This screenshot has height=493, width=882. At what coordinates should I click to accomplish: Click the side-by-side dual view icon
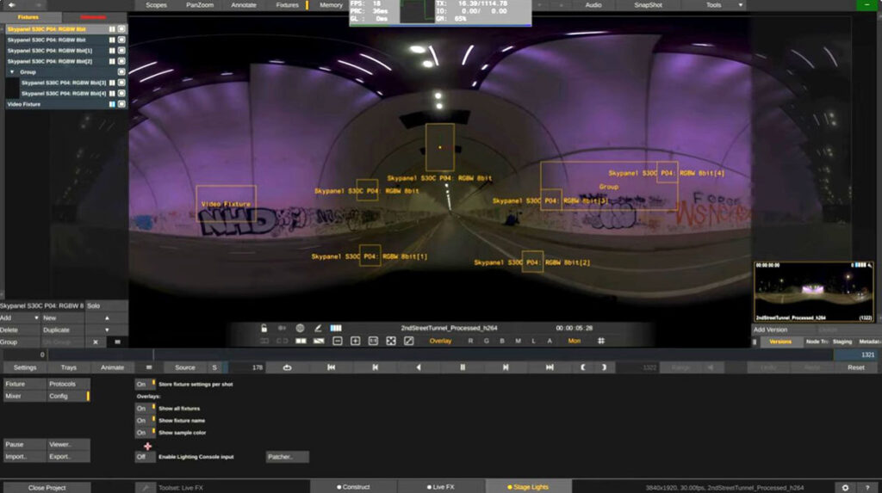(301, 342)
